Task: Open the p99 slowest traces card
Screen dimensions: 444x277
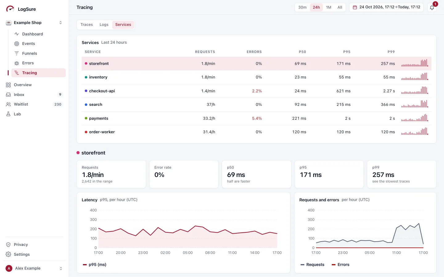Action: click(402, 174)
